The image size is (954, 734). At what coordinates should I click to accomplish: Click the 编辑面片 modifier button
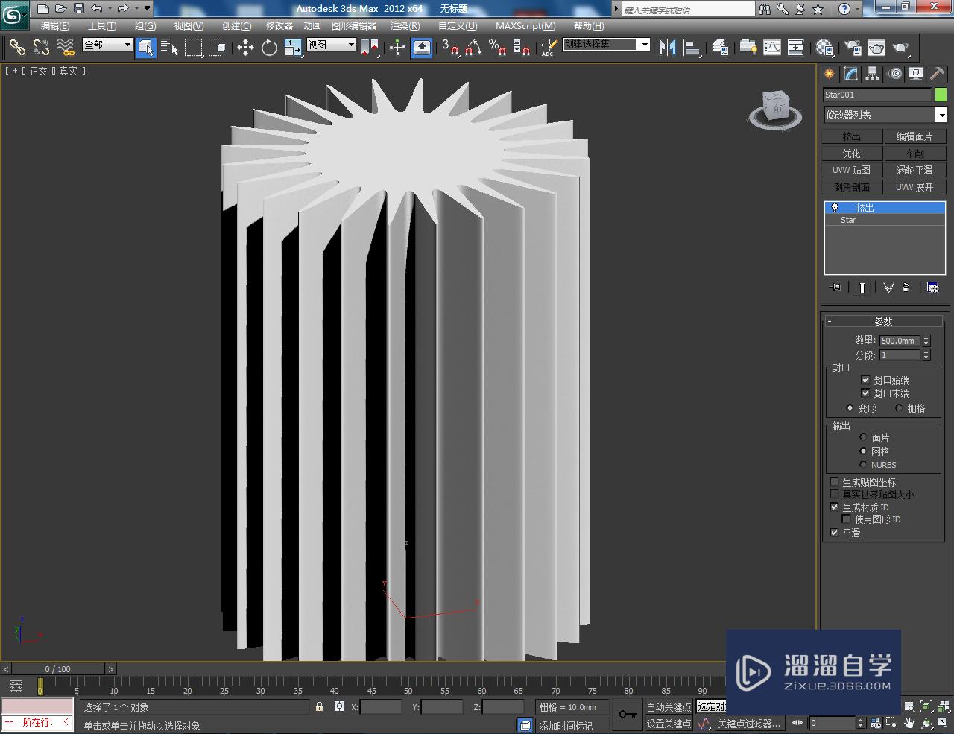(x=914, y=136)
